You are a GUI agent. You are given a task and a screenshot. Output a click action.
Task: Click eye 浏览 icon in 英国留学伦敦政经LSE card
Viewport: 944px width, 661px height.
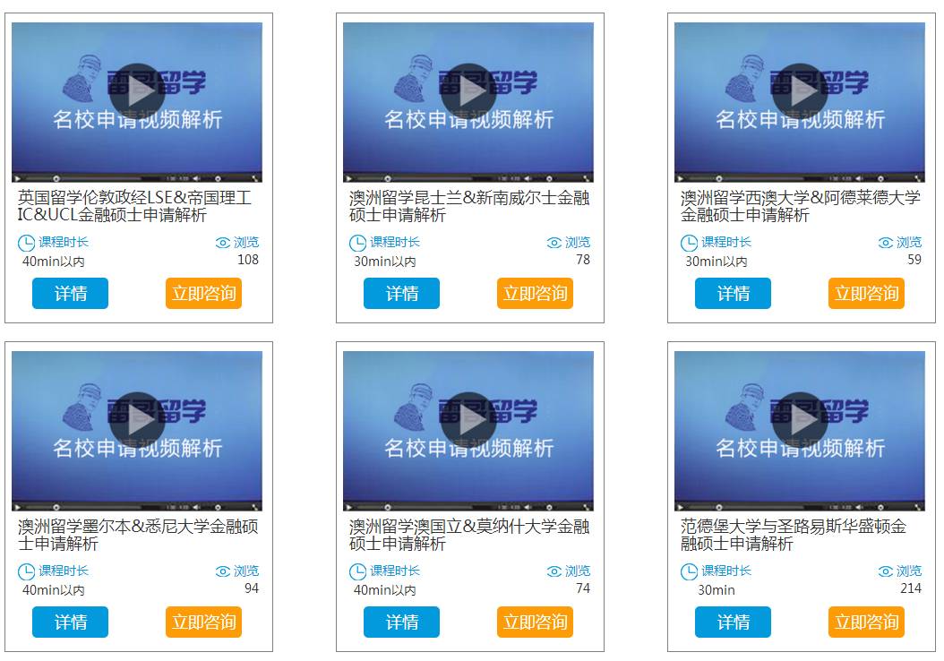(x=223, y=243)
